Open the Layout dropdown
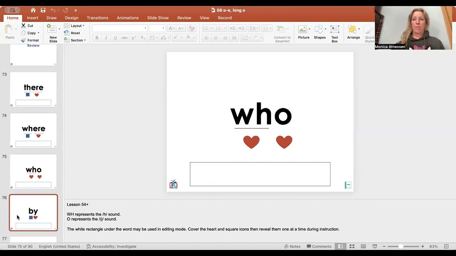 coord(74,26)
